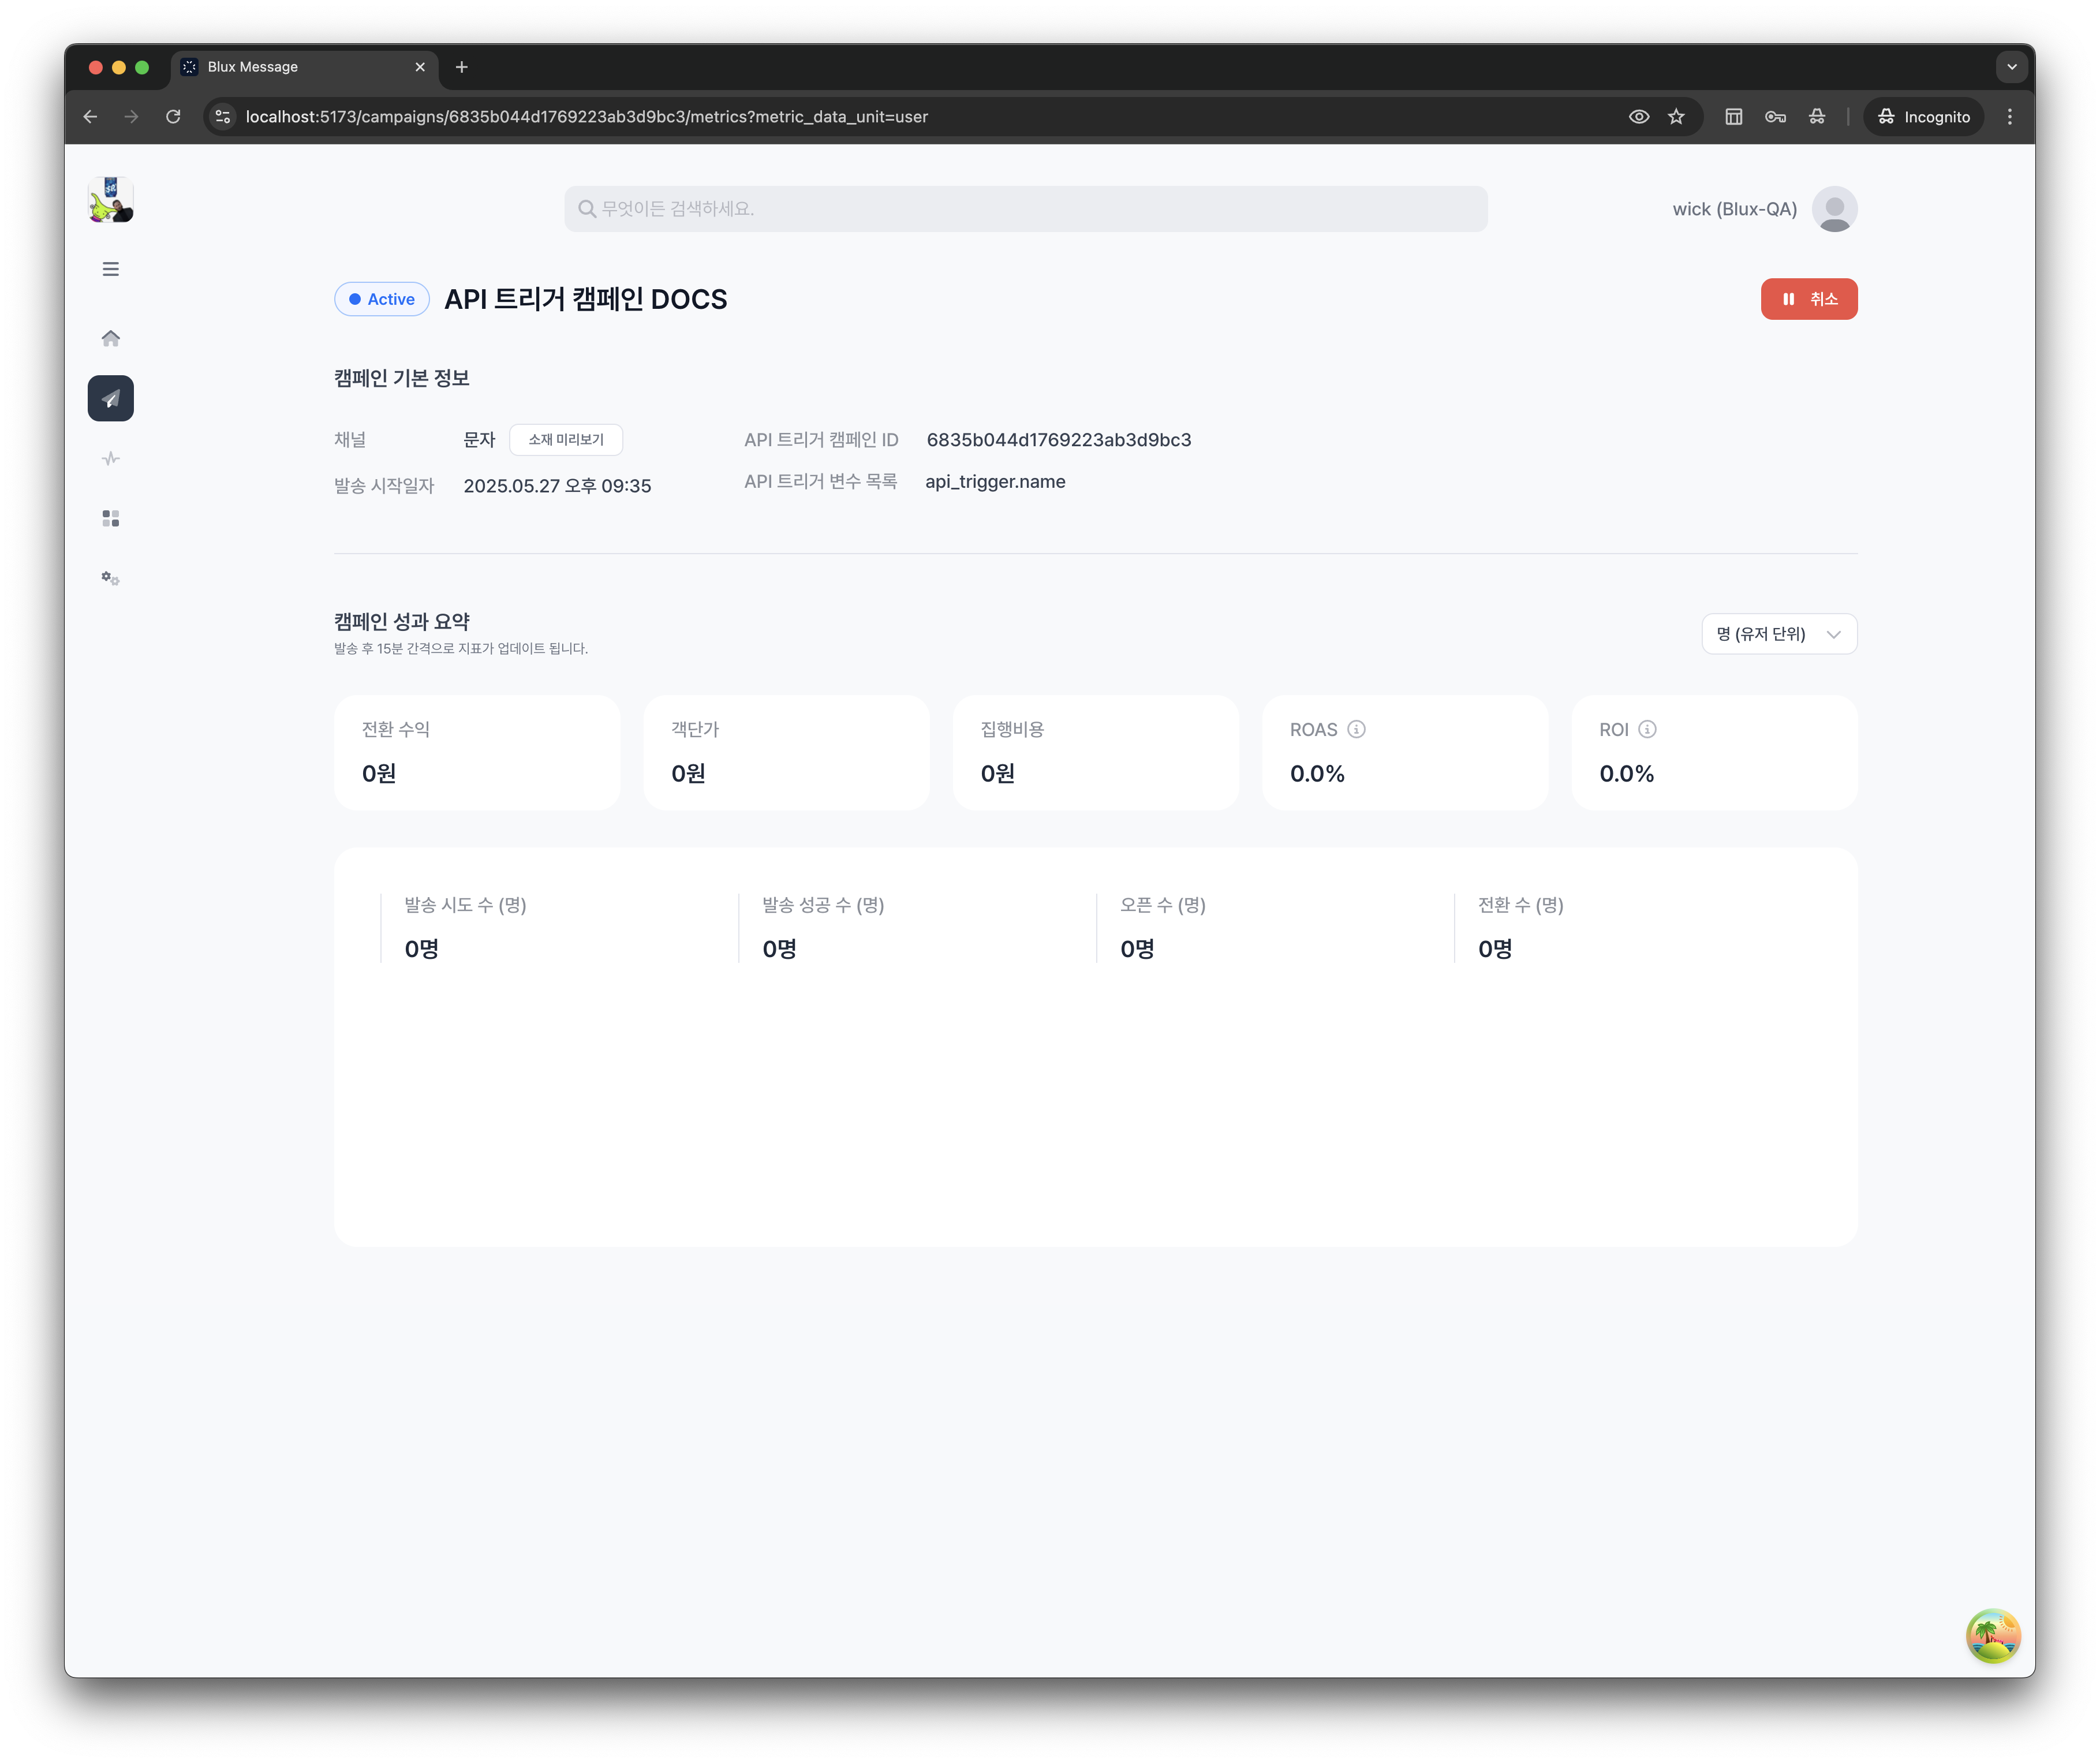Viewport: 2100px width, 1763px height.
Task: Open the Chrome three-dot menu
Action: pos(2009,117)
